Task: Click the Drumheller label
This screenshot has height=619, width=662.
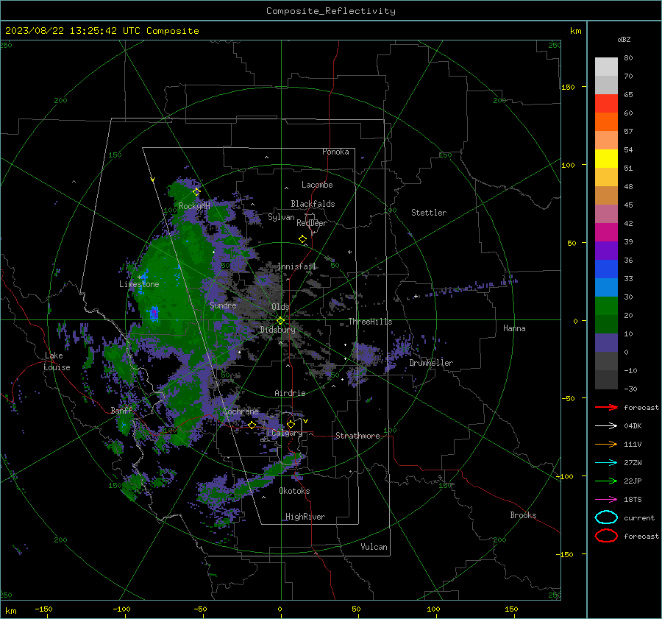Action: 431,363
